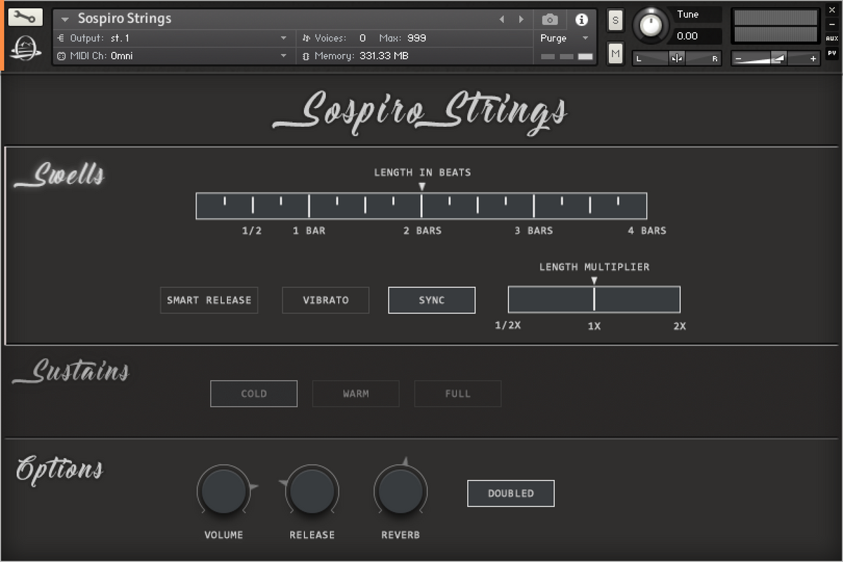Select the FULL sustain type
The image size is (843, 562).
tap(457, 394)
